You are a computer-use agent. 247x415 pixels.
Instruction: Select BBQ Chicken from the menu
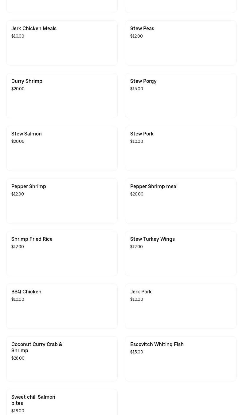(x=62, y=306)
